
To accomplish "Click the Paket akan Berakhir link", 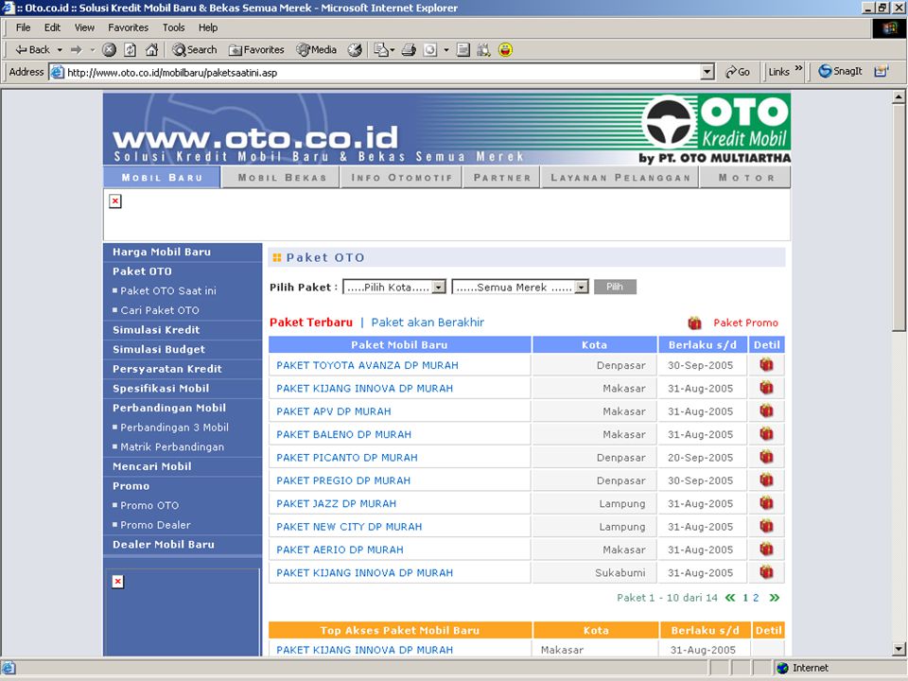I will pos(428,322).
